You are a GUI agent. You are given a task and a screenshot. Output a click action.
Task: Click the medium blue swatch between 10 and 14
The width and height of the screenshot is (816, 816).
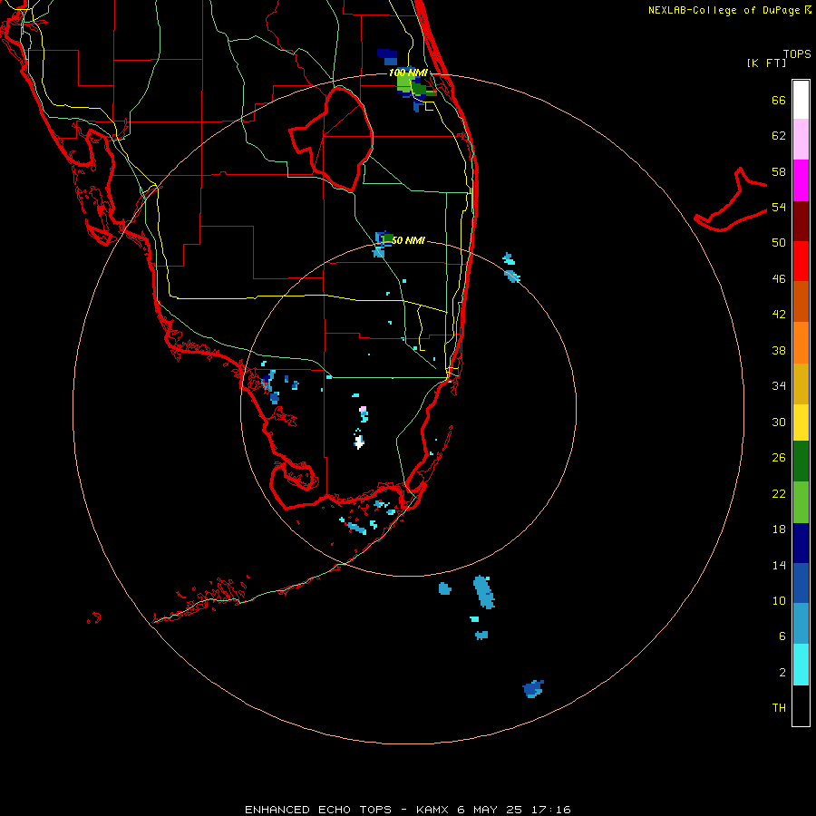(801, 583)
